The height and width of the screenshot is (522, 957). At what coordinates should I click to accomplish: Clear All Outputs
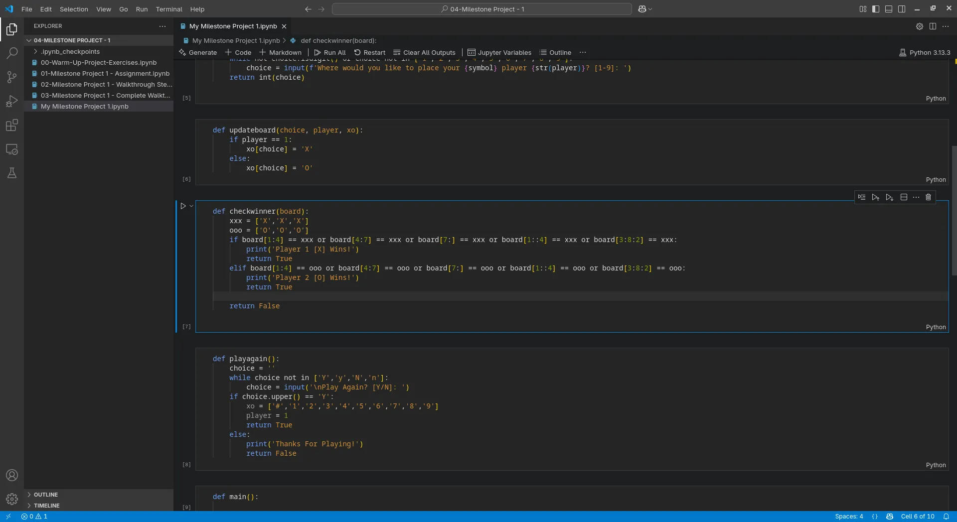pos(424,52)
